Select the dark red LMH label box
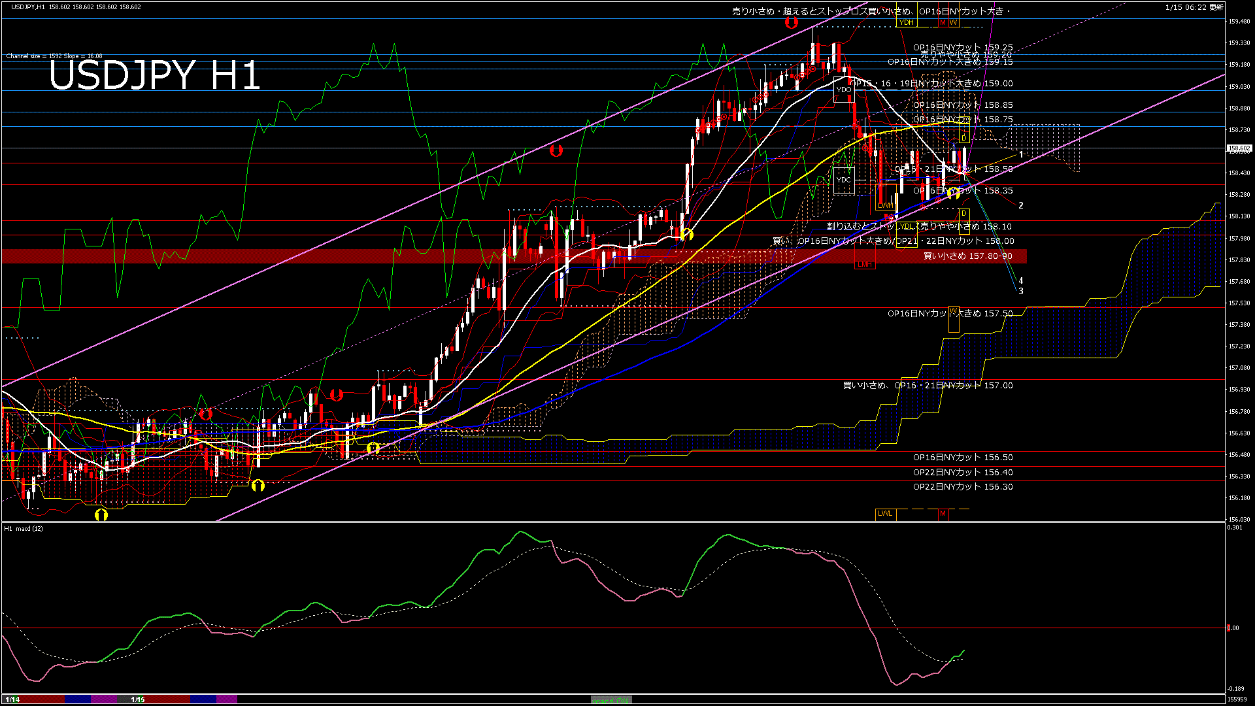Viewport: 1255px width, 706px height. point(865,264)
